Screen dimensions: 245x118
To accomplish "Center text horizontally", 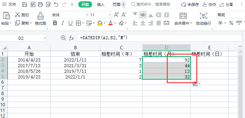I will 143,23.
